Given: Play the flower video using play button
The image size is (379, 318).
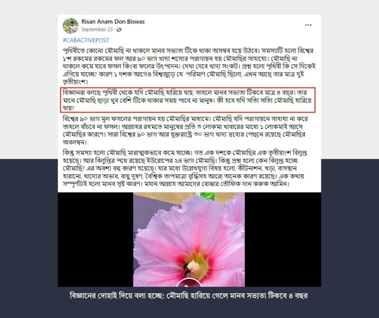Looking at the screenshot, I should [x=189, y=282].
